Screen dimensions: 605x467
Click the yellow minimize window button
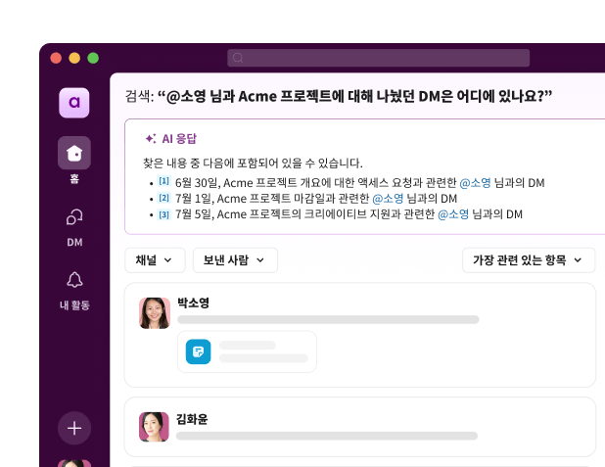point(74,58)
